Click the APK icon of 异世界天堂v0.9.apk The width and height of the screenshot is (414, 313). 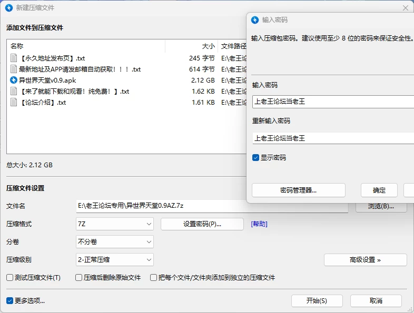14,80
